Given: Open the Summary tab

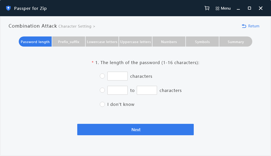Looking at the screenshot, I should (x=236, y=42).
